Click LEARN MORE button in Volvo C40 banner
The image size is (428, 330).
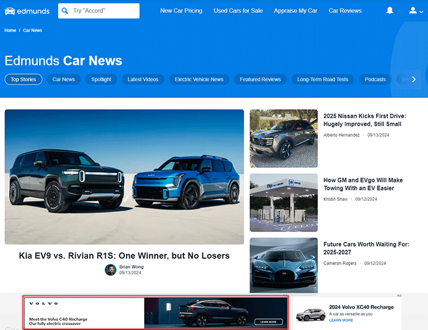pyautogui.click(x=268, y=322)
